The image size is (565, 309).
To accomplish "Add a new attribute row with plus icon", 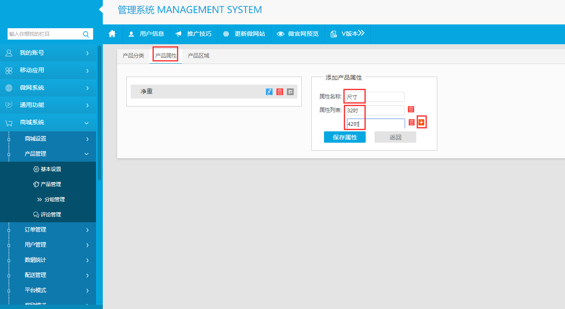I will [421, 122].
